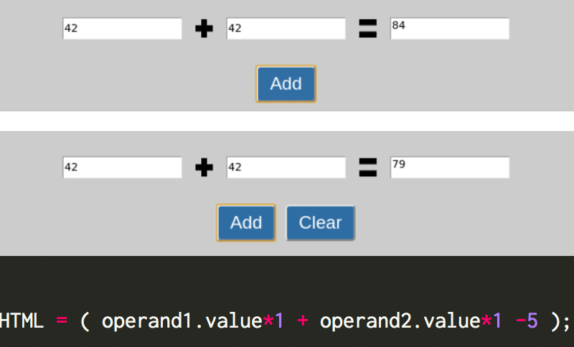Click the equals icon in the top calculator
574x347 pixels.
[368, 29]
